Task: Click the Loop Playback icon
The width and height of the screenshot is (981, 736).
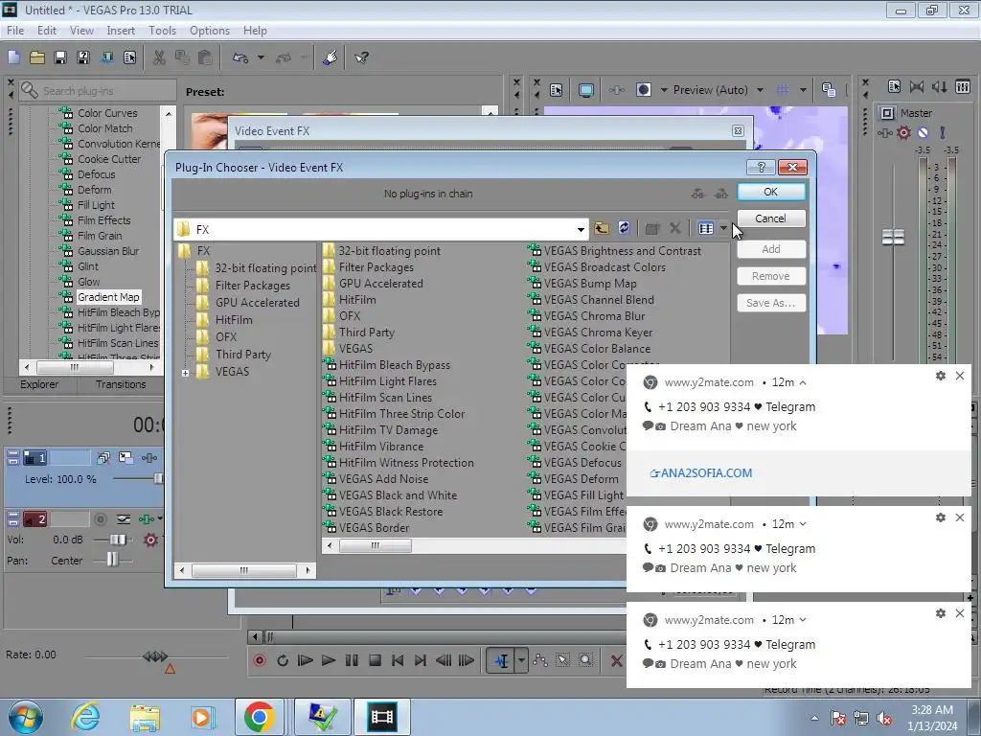Action: point(283,660)
